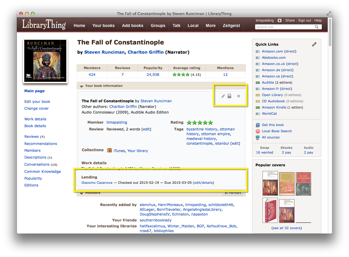Click the Change cover link
349x257 pixels.
coord(36,108)
